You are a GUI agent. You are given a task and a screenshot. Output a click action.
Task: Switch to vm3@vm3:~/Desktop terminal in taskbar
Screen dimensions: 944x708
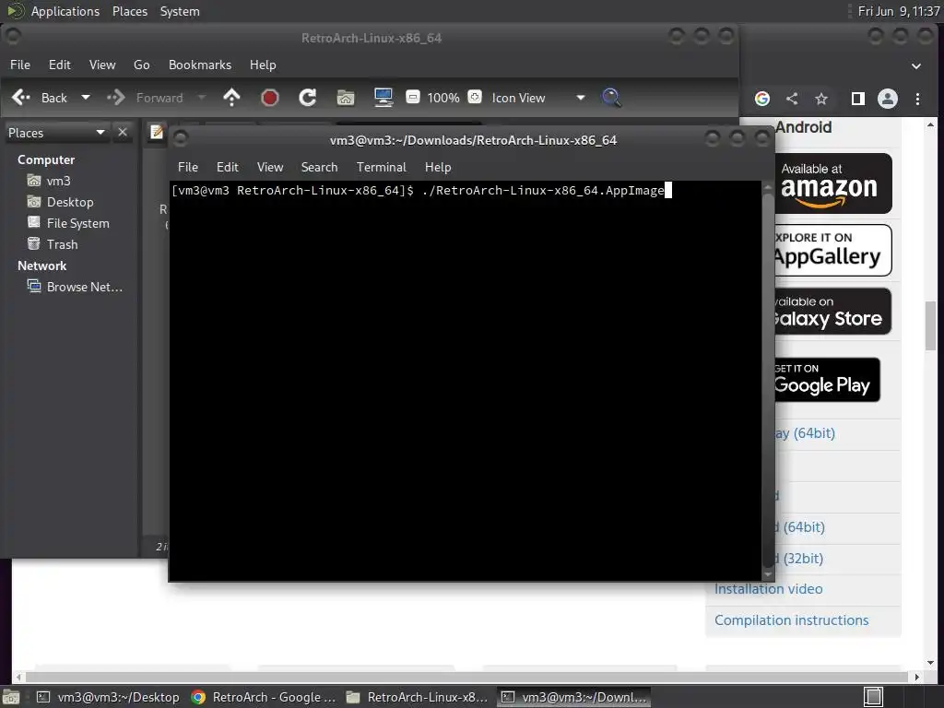109,697
